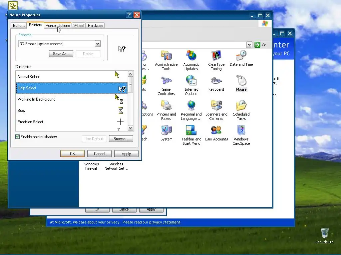Switch to the Hardware tab

tap(96, 25)
